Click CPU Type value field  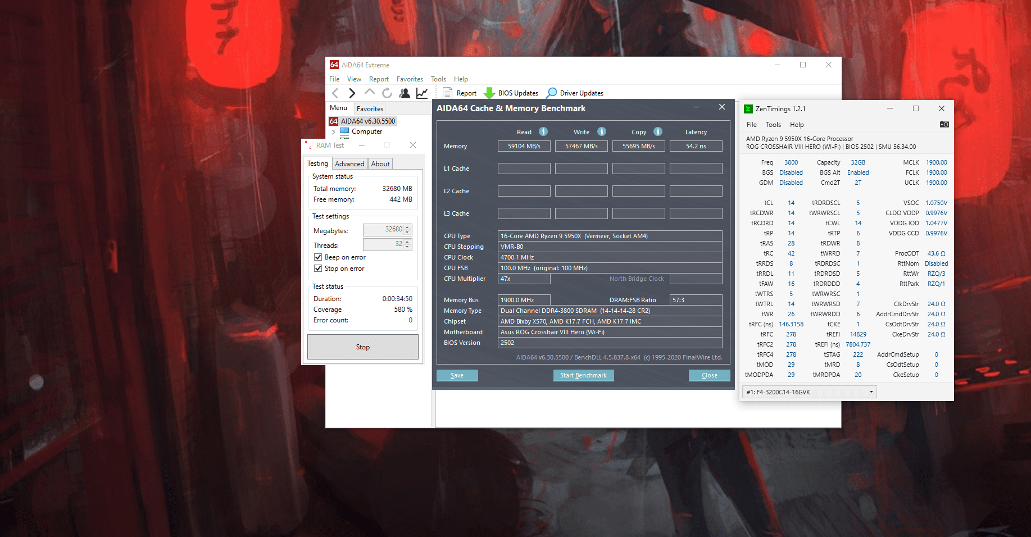[x=610, y=236]
